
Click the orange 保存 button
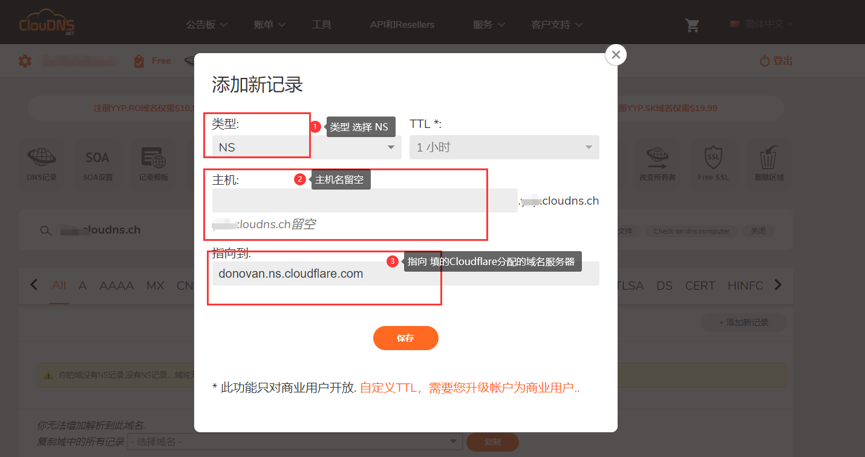coord(405,338)
